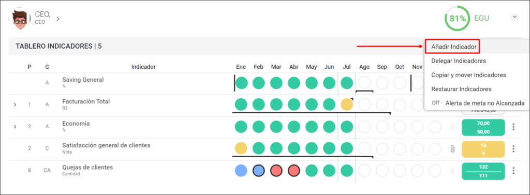Click Quejas de clientes empty November circle

[x=418, y=171]
